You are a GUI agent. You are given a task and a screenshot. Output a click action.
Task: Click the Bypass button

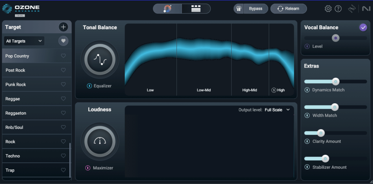(251, 9)
